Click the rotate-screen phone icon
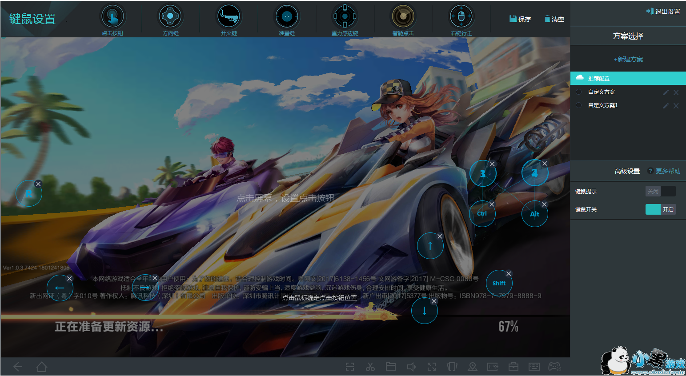The width and height of the screenshot is (686, 376). [x=452, y=367]
